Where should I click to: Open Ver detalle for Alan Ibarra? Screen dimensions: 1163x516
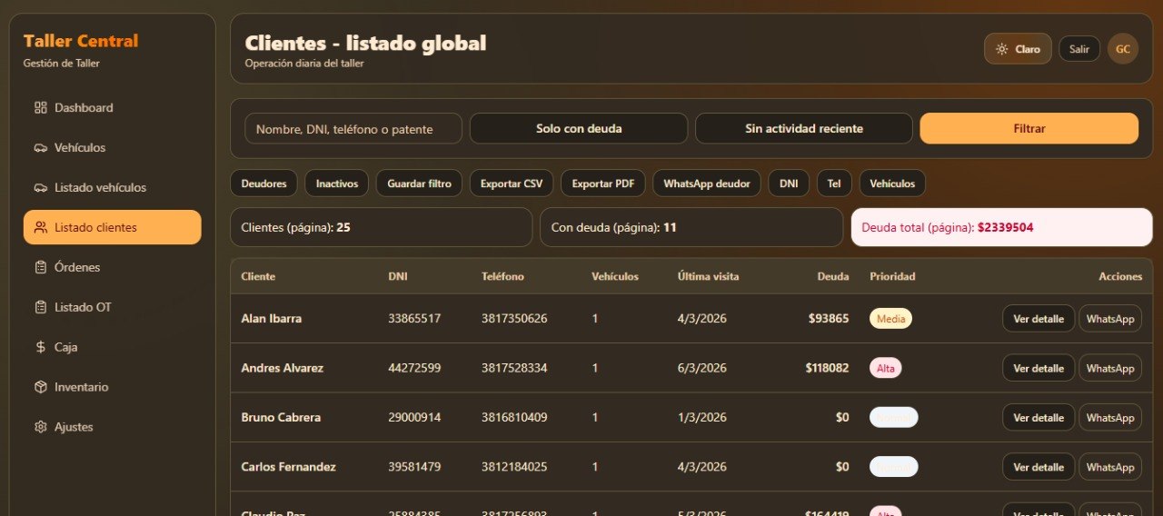click(x=1039, y=319)
